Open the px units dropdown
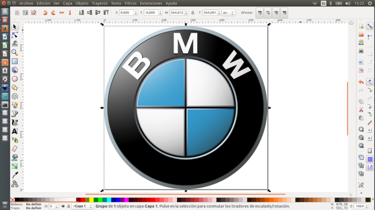This screenshot has height=210, width=375. click(x=229, y=13)
